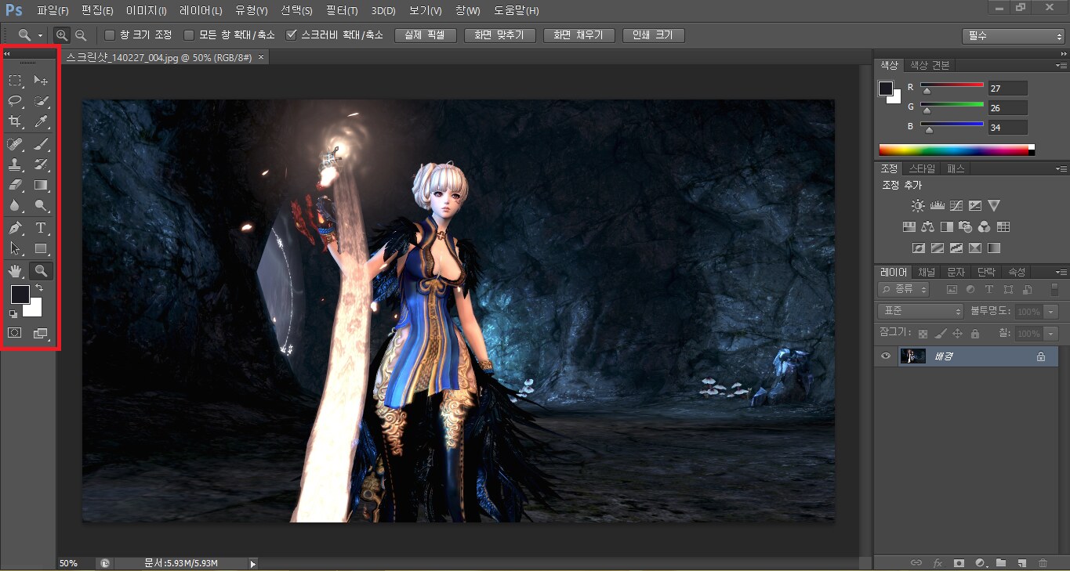Switch to the 채널 tab
1070x571 pixels.
point(927,273)
